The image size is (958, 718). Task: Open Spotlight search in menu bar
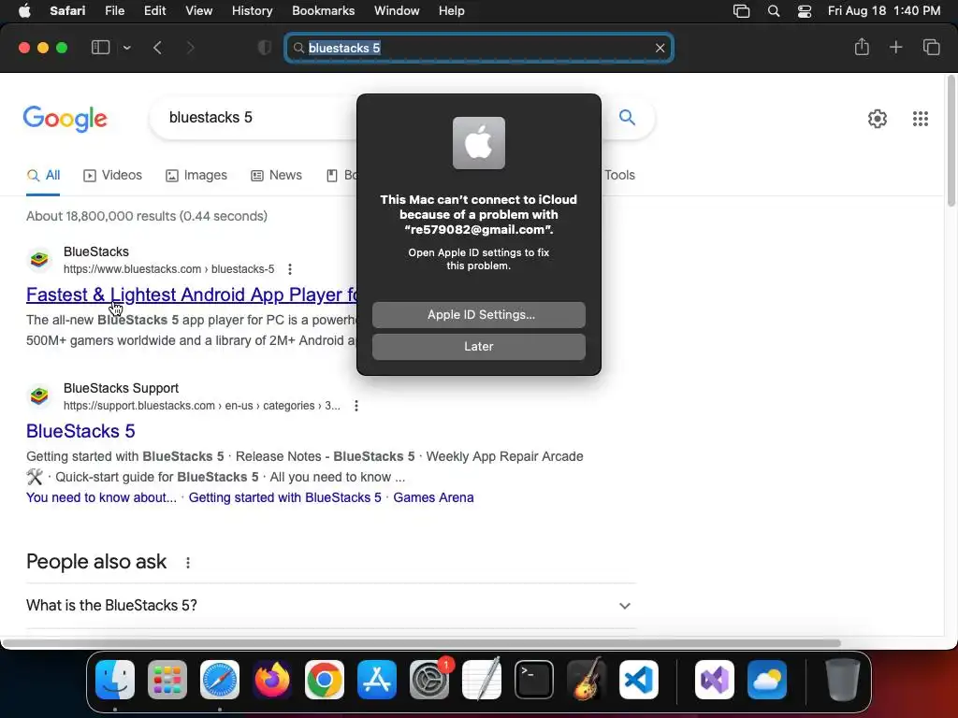tap(774, 11)
